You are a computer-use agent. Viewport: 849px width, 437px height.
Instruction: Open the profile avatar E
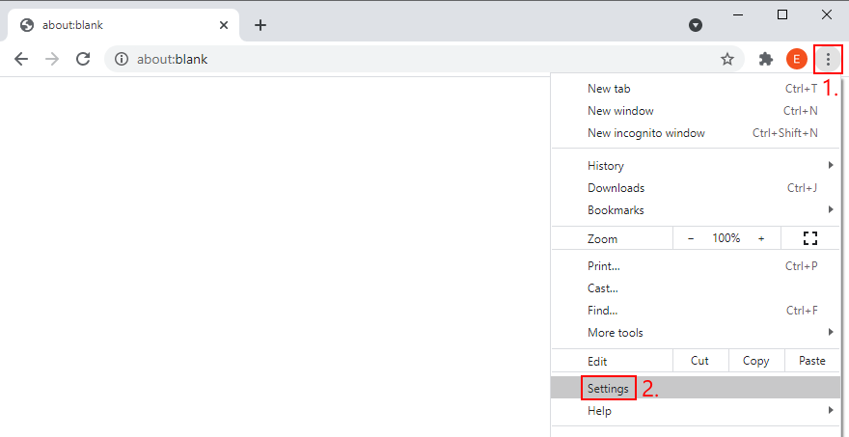(797, 59)
